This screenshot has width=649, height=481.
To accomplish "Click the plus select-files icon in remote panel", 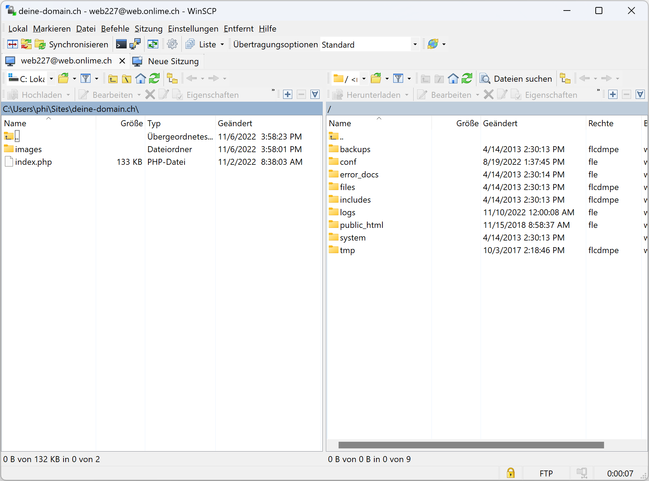I will (x=613, y=94).
